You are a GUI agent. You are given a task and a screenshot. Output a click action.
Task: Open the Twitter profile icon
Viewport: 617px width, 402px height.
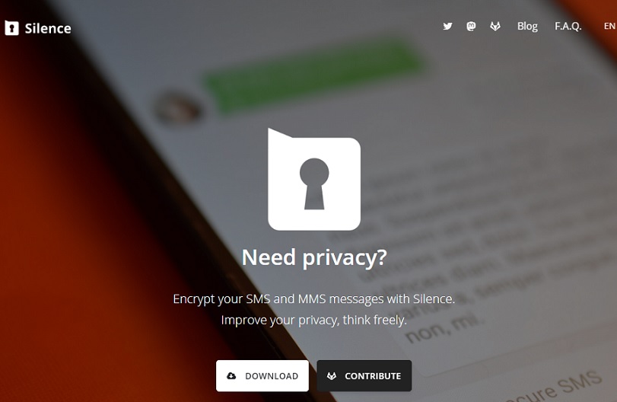click(x=447, y=26)
